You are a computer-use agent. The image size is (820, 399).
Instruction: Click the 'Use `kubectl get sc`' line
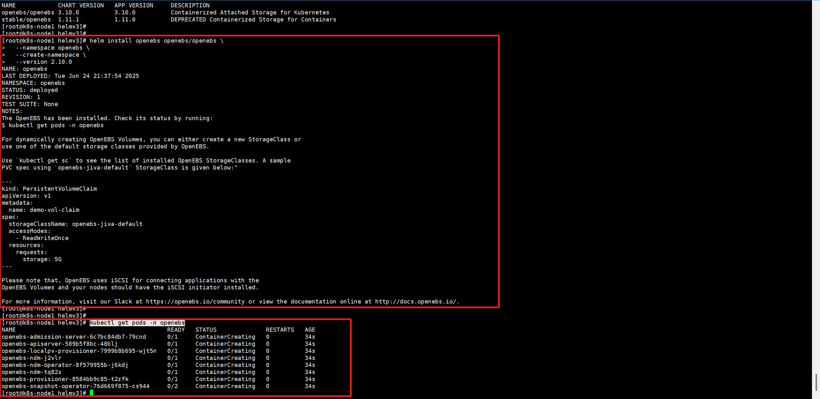tap(146, 161)
